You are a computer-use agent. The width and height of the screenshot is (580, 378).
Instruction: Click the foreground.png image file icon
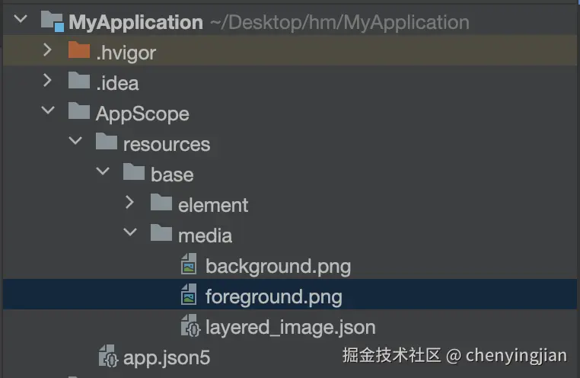pyautogui.click(x=188, y=296)
